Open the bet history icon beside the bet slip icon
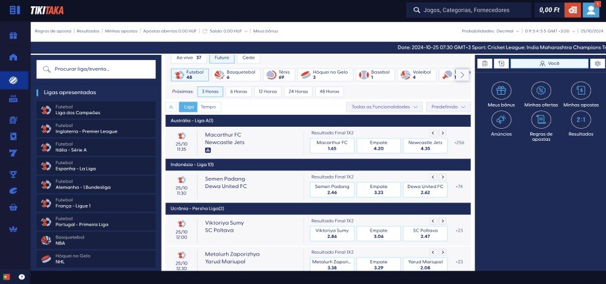This screenshot has width=606, height=284. (x=501, y=64)
